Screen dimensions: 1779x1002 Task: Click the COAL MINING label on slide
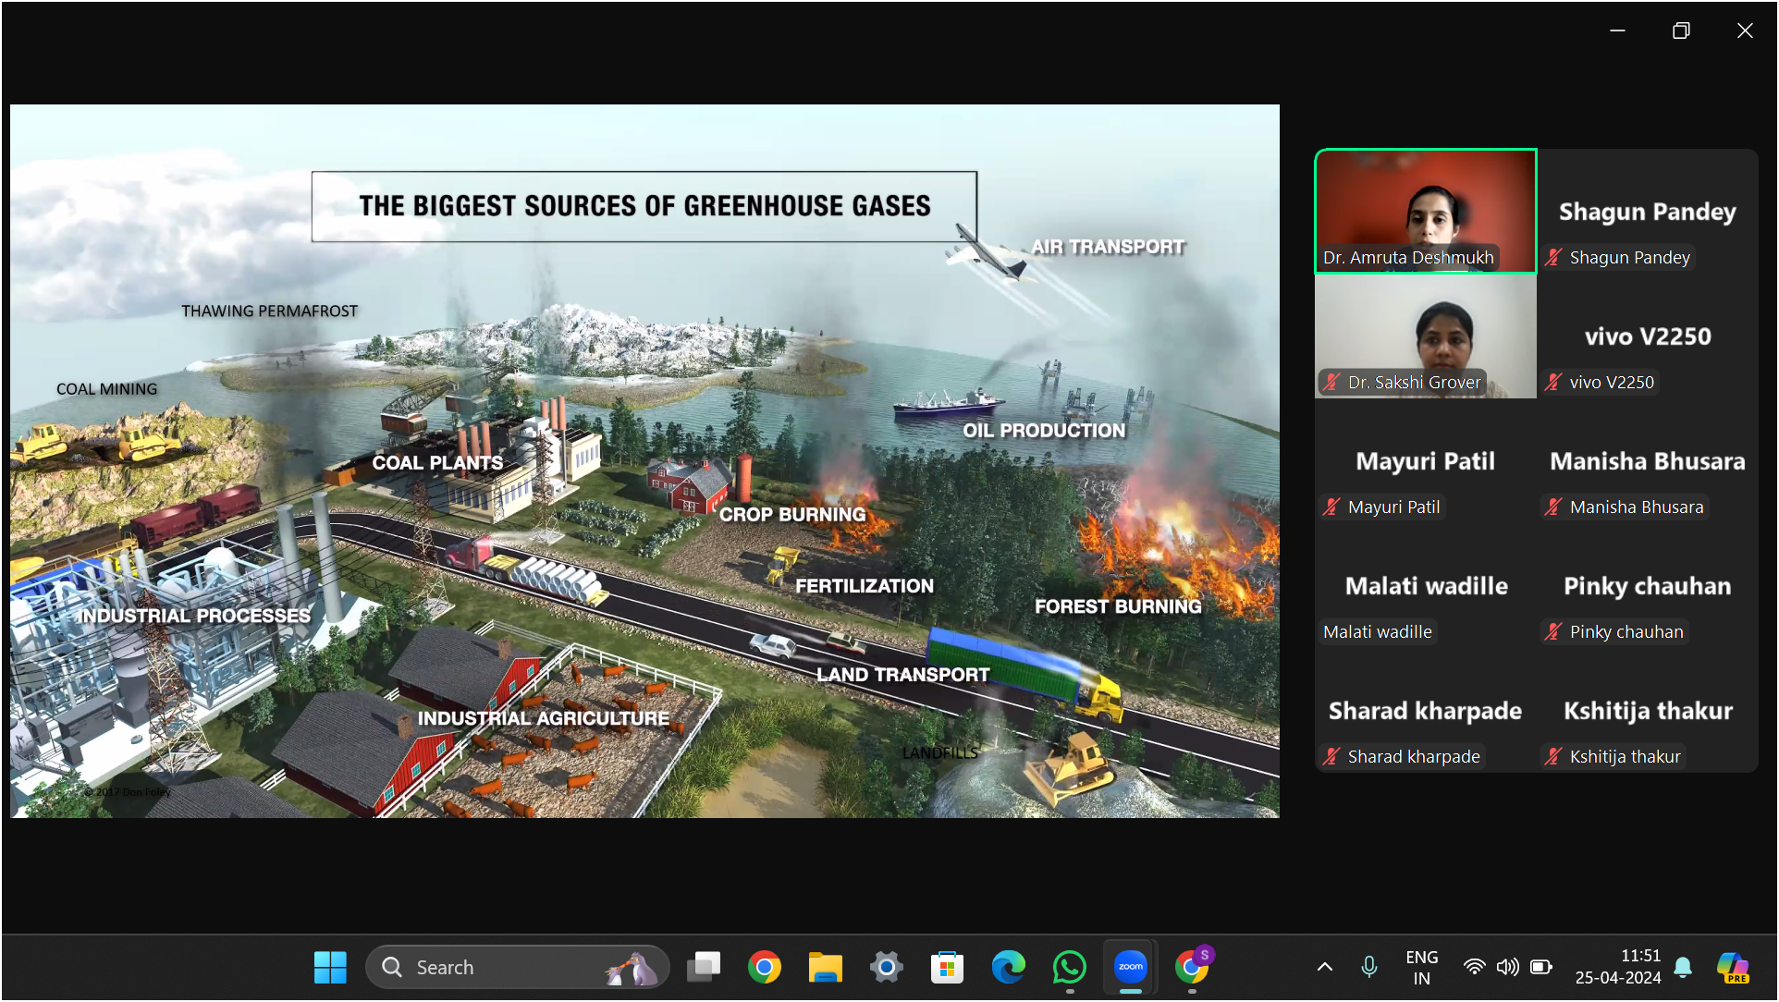106,389
